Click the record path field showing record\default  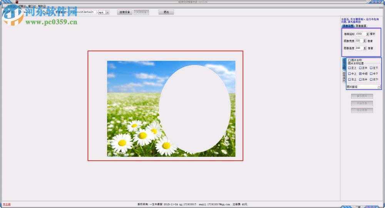[x=82, y=12]
